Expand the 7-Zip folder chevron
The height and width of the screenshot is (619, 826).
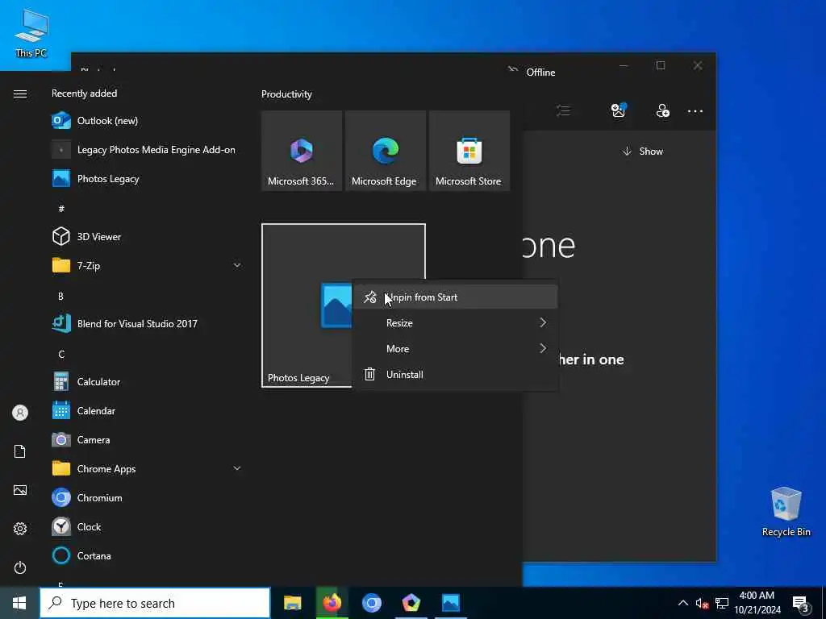tap(237, 265)
